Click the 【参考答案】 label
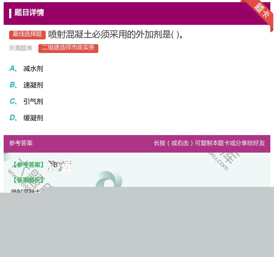The image size is (274, 257). coord(28,165)
